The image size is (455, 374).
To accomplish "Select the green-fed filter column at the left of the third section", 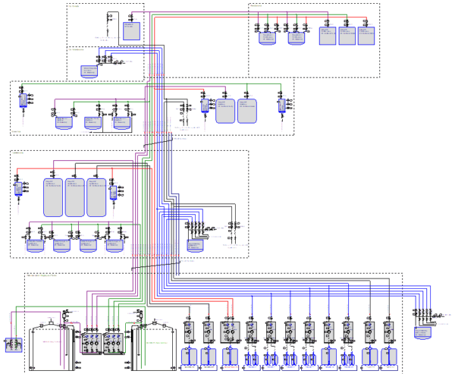I will (x=24, y=100).
